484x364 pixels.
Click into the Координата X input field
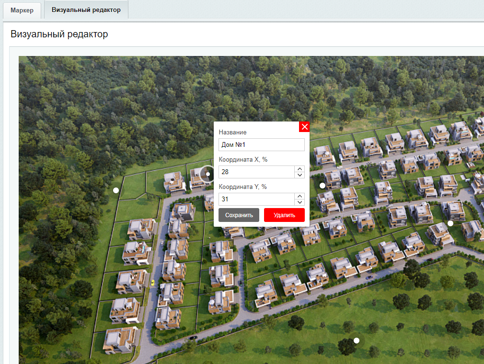point(256,172)
